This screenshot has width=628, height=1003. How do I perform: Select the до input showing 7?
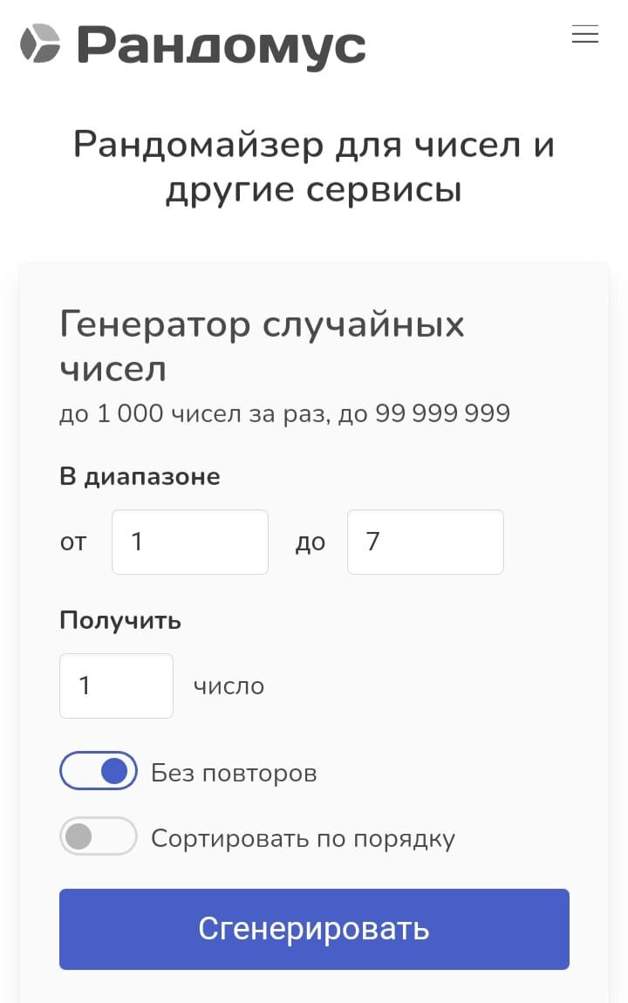(x=425, y=542)
